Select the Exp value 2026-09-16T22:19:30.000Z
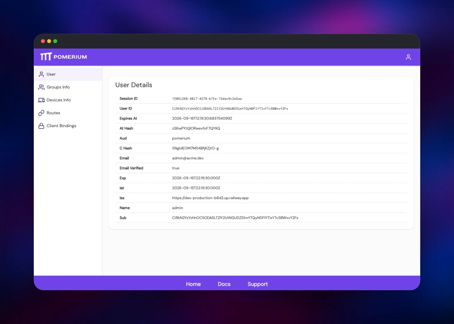The height and width of the screenshot is (324, 454). [x=196, y=178]
